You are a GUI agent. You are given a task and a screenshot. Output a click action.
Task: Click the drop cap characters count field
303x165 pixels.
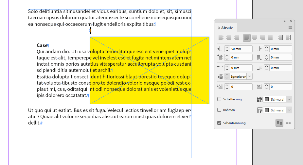[280, 87]
